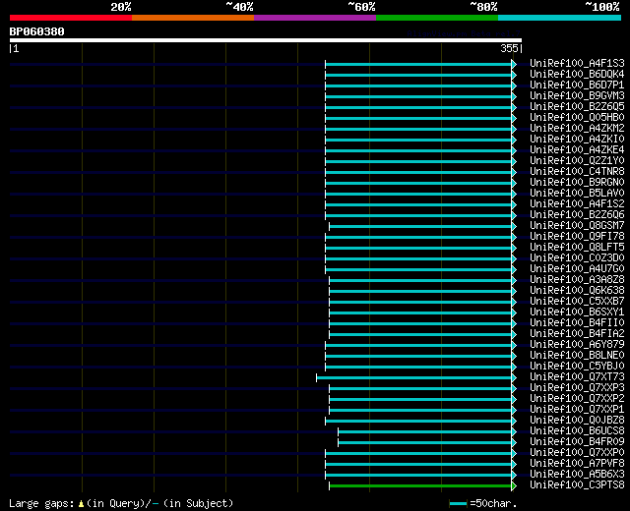
Task: Open UniRef100_Q7XXP3 entry
Action: point(577,388)
